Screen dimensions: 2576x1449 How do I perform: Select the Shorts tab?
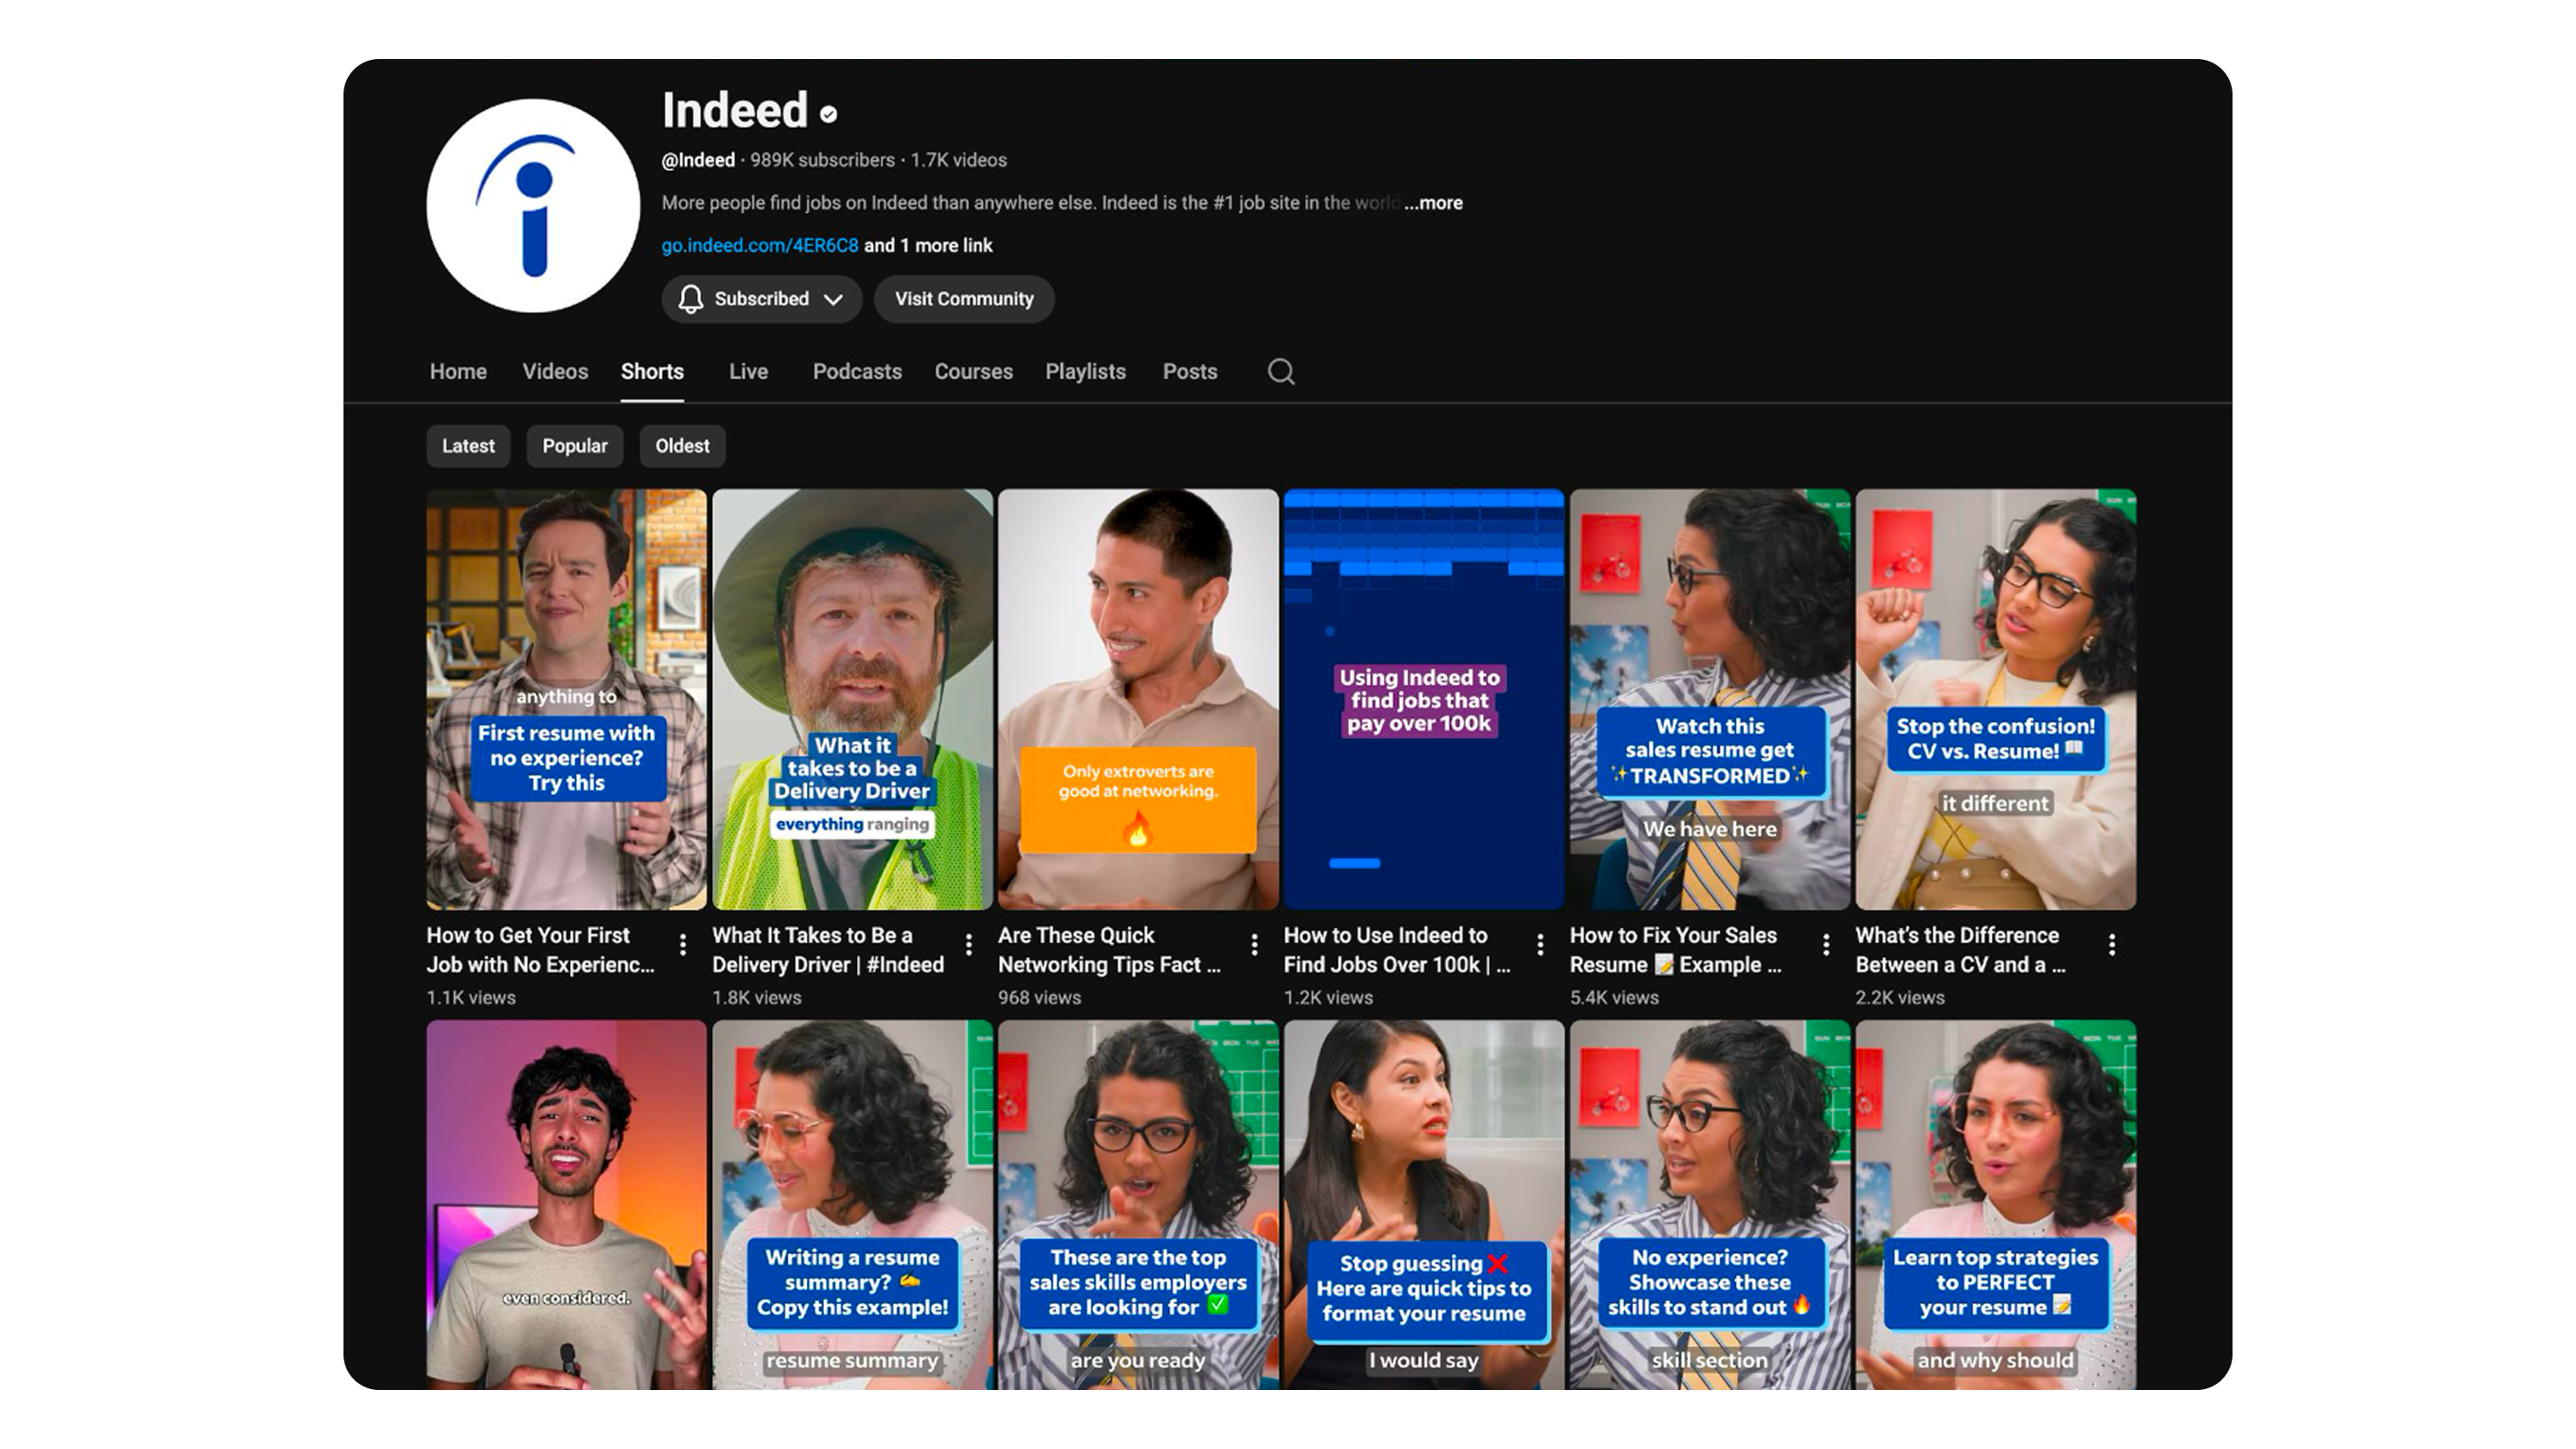652,372
